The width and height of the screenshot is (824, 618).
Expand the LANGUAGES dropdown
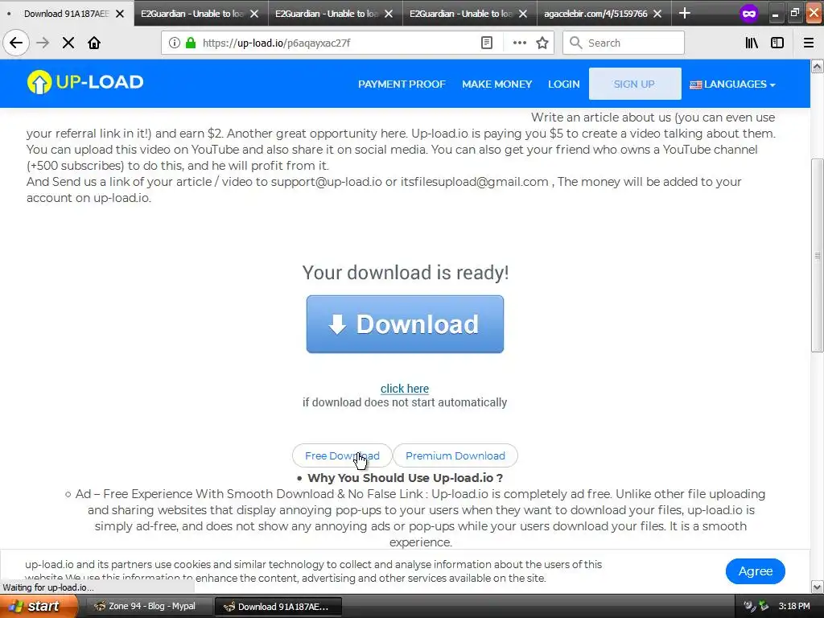click(x=732, y=84)
